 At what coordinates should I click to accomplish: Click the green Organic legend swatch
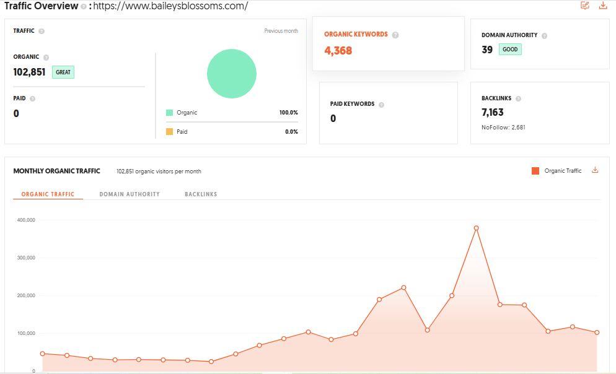click(x=169, y=113)
